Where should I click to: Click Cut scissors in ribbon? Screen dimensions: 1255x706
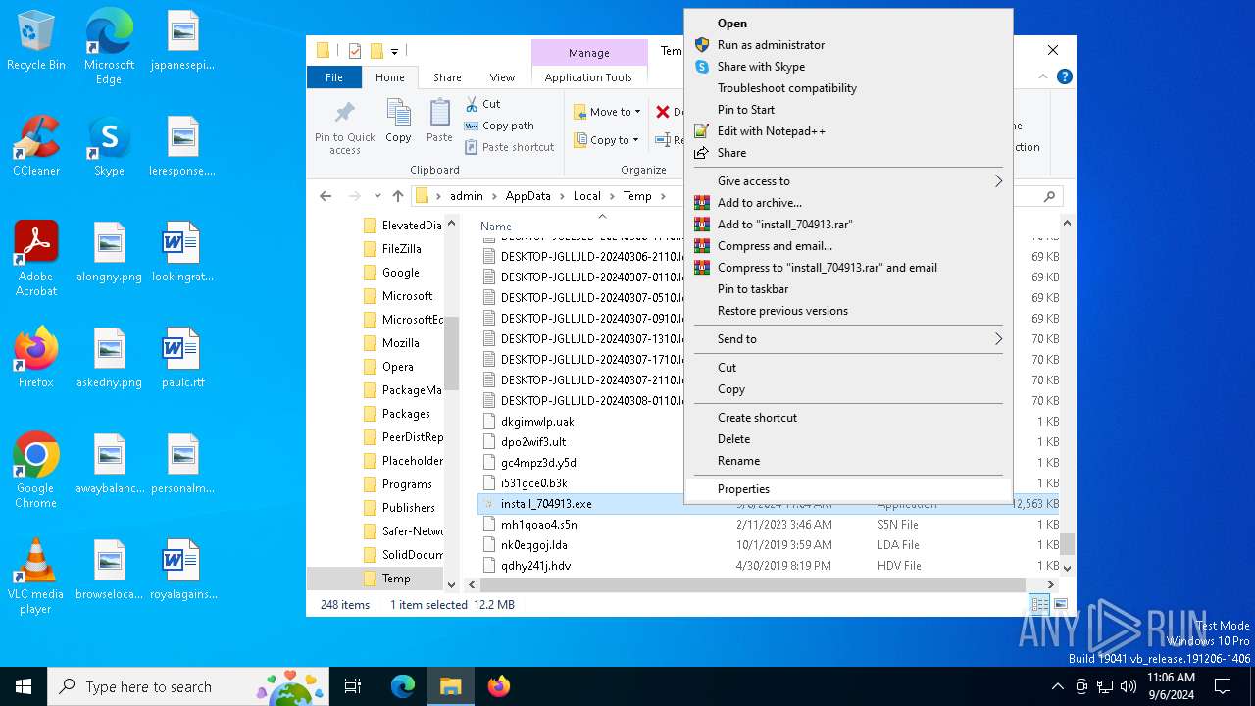pos(481,103)
